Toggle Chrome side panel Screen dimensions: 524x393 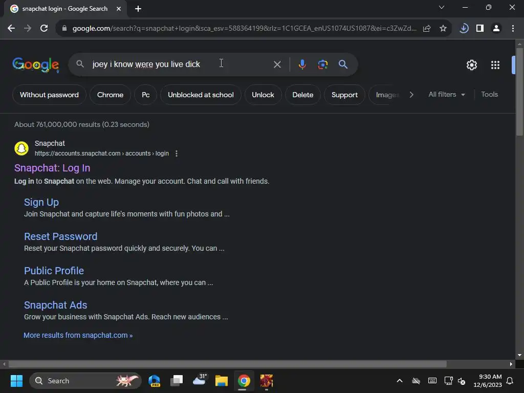point(480,29)
